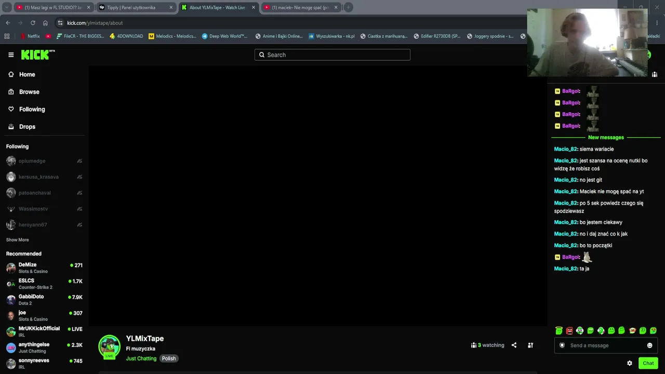Switch to the FL STUDIO YouTube tab
The image size is (665, 374).
54,7
